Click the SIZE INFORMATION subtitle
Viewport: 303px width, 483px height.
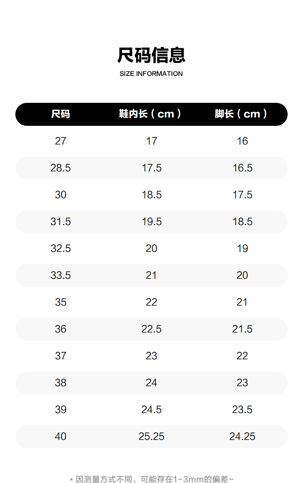pyautogui.click(x=151, y=74)
